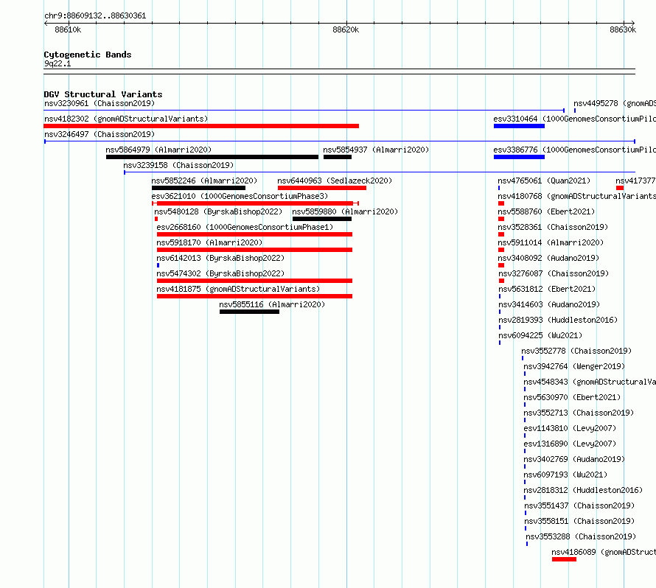Select the nsv3552778 (Chaisson2019) label
This screenshot has height=588, width=656.
tap(576, 351)
